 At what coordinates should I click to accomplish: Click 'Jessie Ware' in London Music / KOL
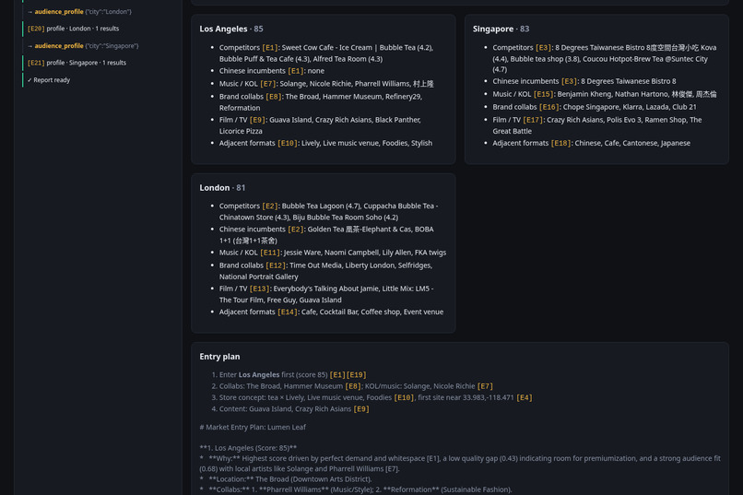tap(301, 252)
